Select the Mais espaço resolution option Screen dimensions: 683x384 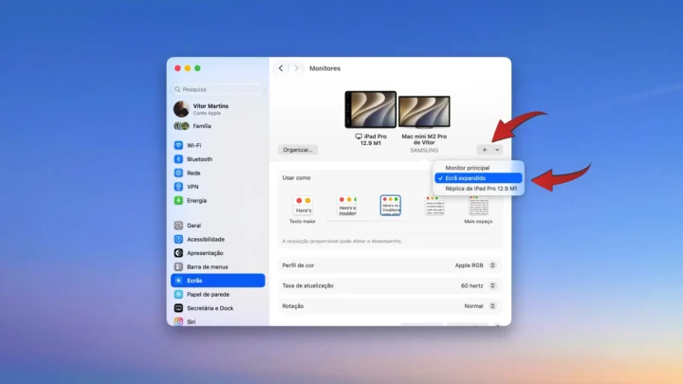(x=478, y=206)
